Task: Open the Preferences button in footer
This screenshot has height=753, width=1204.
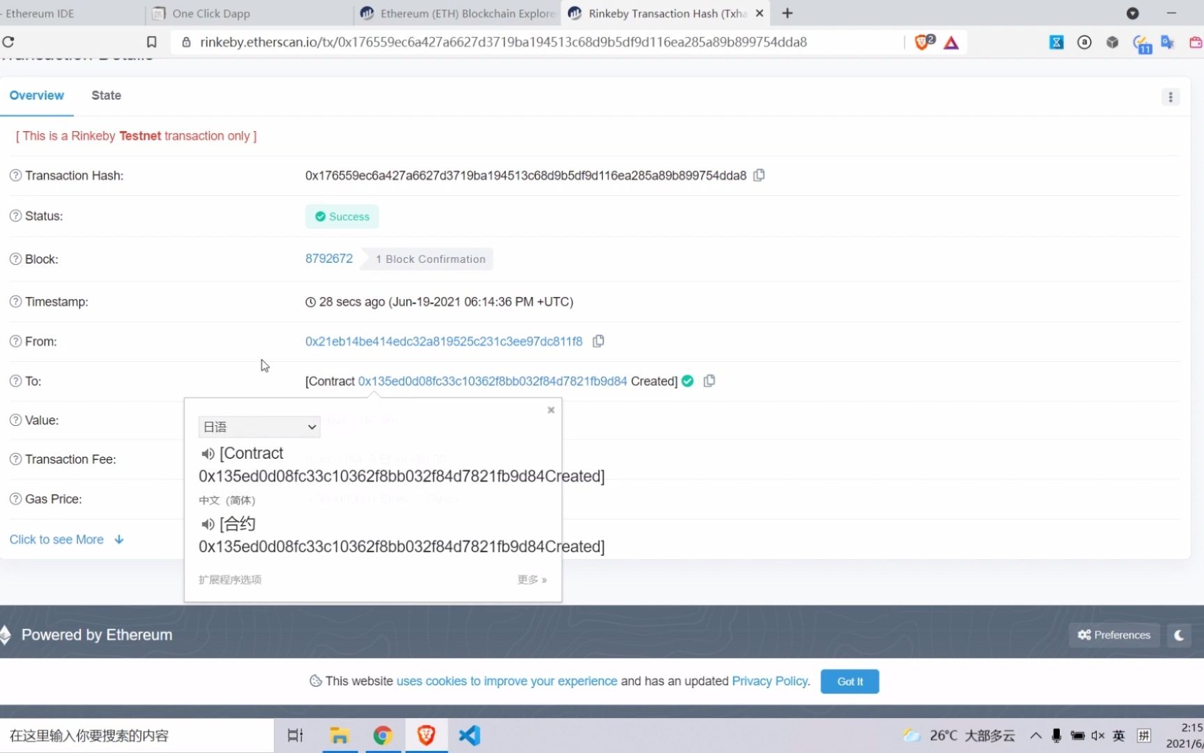Action: [1114, 635]
